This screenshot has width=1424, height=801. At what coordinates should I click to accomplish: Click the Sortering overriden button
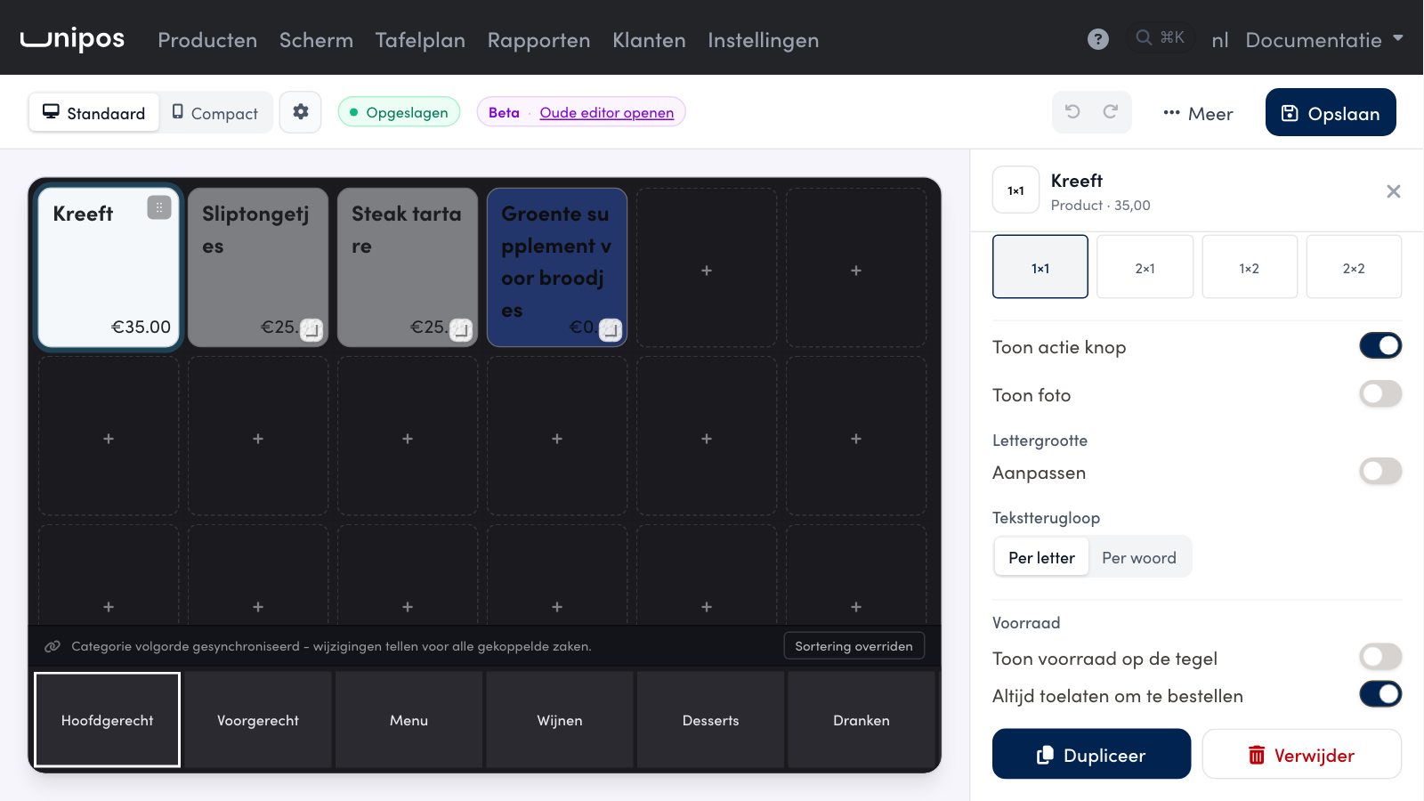click(x=854, y=646)
